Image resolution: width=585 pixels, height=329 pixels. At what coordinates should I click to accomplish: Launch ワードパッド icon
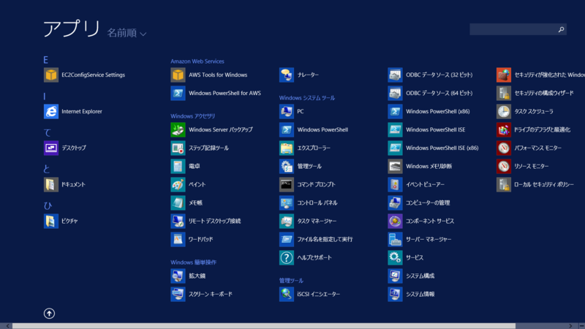(x=178, y=240)
